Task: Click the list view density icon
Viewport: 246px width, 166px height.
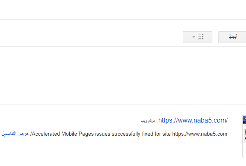Action: (200, 37)
